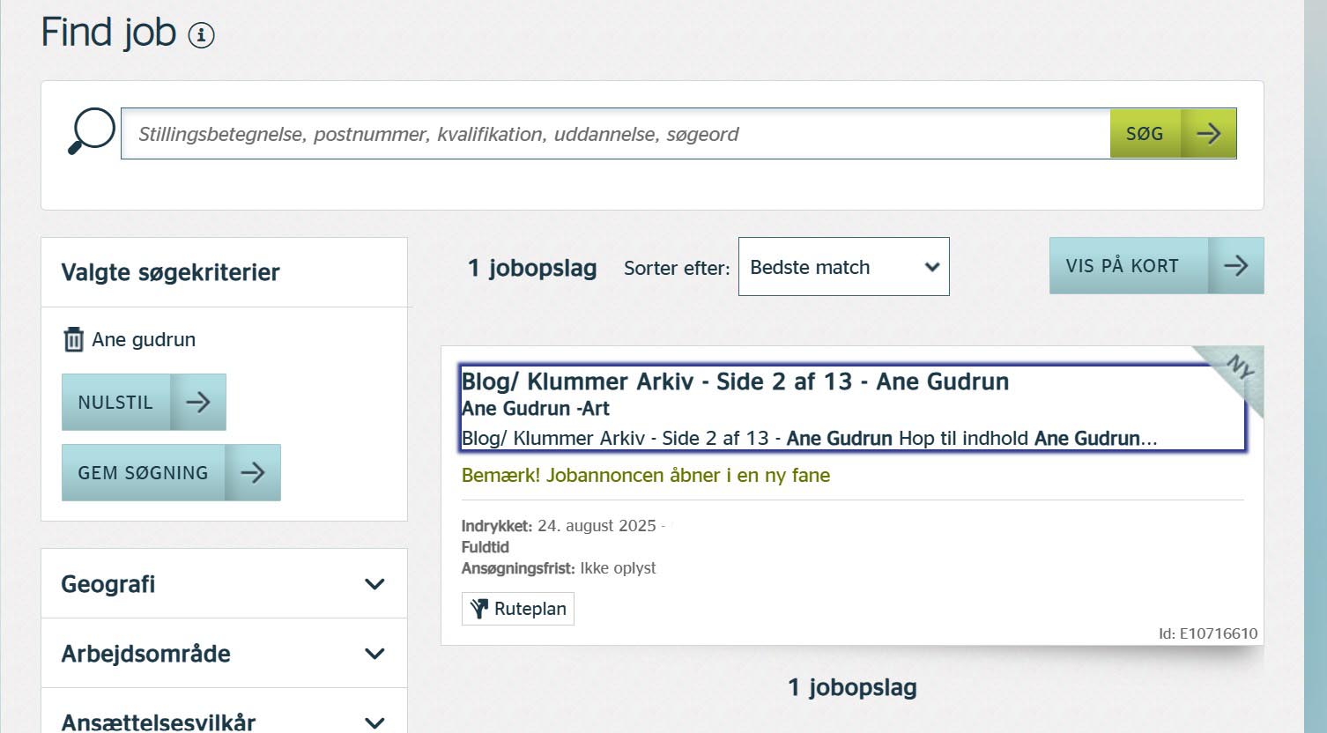Screen dimensions: 1327x733
Task: Show results on map via VIS PÅ KORT
Action: coord(1122,266)
